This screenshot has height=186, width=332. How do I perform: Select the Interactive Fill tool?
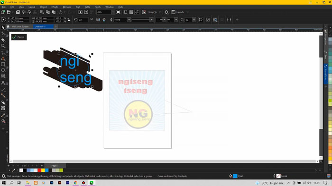(x=3, y=121)
